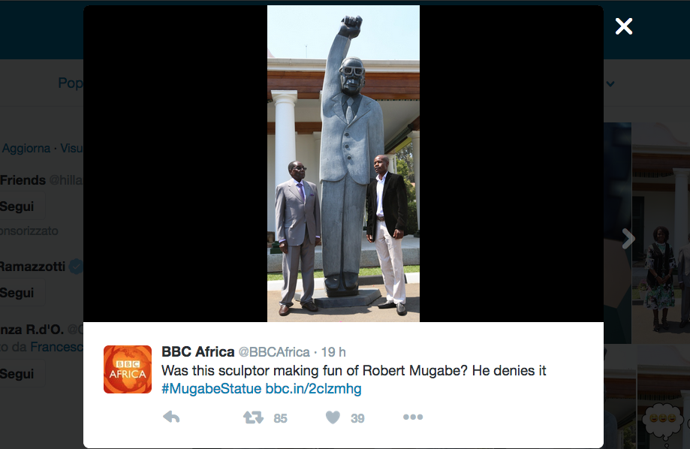Click Aggiorna to refresh suggestions
690x449 pixels.
(x=26, y=149)
